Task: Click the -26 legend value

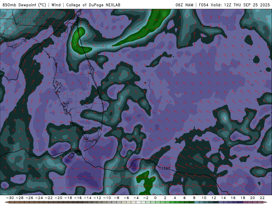Action: 29,198
